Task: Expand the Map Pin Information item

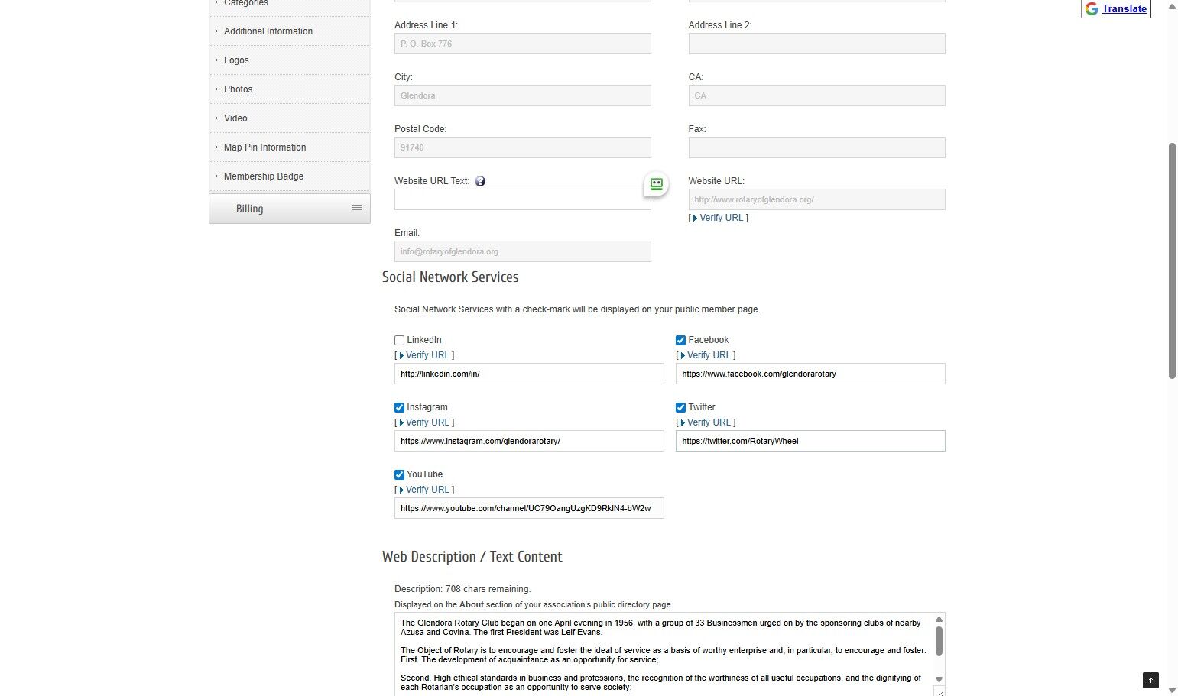Action: pos(264,147)
